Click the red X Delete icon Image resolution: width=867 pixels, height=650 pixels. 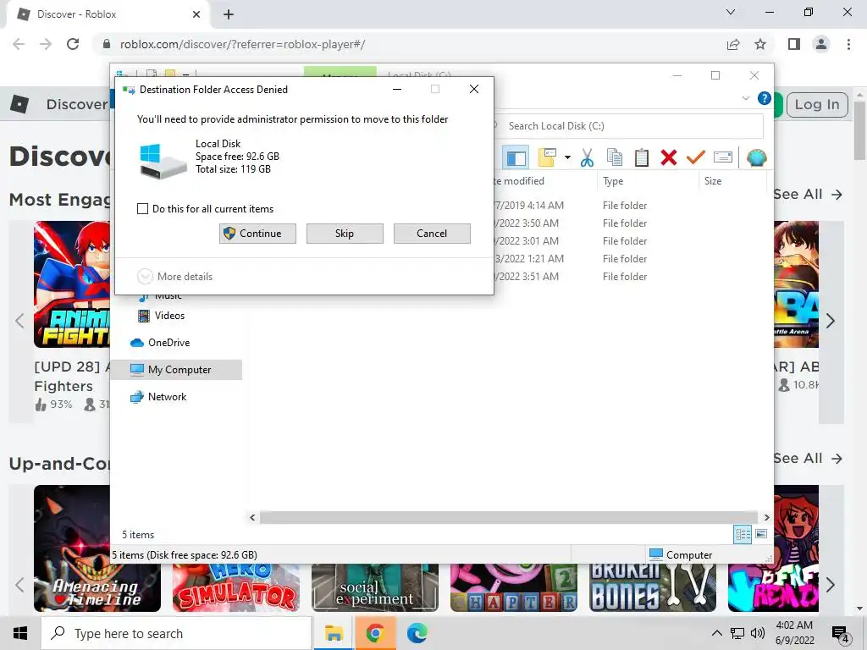669,157
